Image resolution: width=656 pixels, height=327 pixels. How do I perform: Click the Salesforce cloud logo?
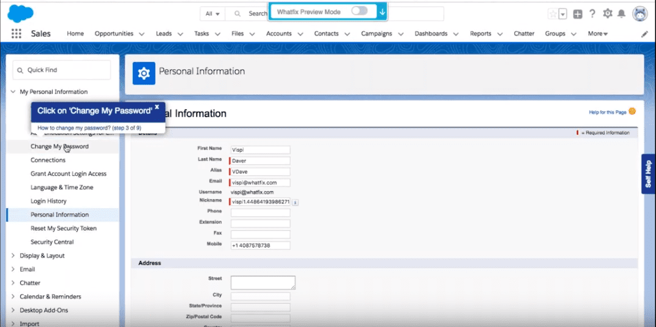pyautogui.click(x=20, y=13)
